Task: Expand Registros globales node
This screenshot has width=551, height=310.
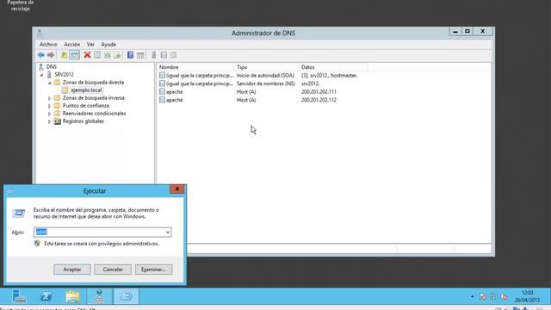Action: 50,121
